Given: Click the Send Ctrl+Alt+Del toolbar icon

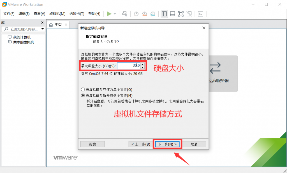Looking at the screenshot, I should (125, 14).
